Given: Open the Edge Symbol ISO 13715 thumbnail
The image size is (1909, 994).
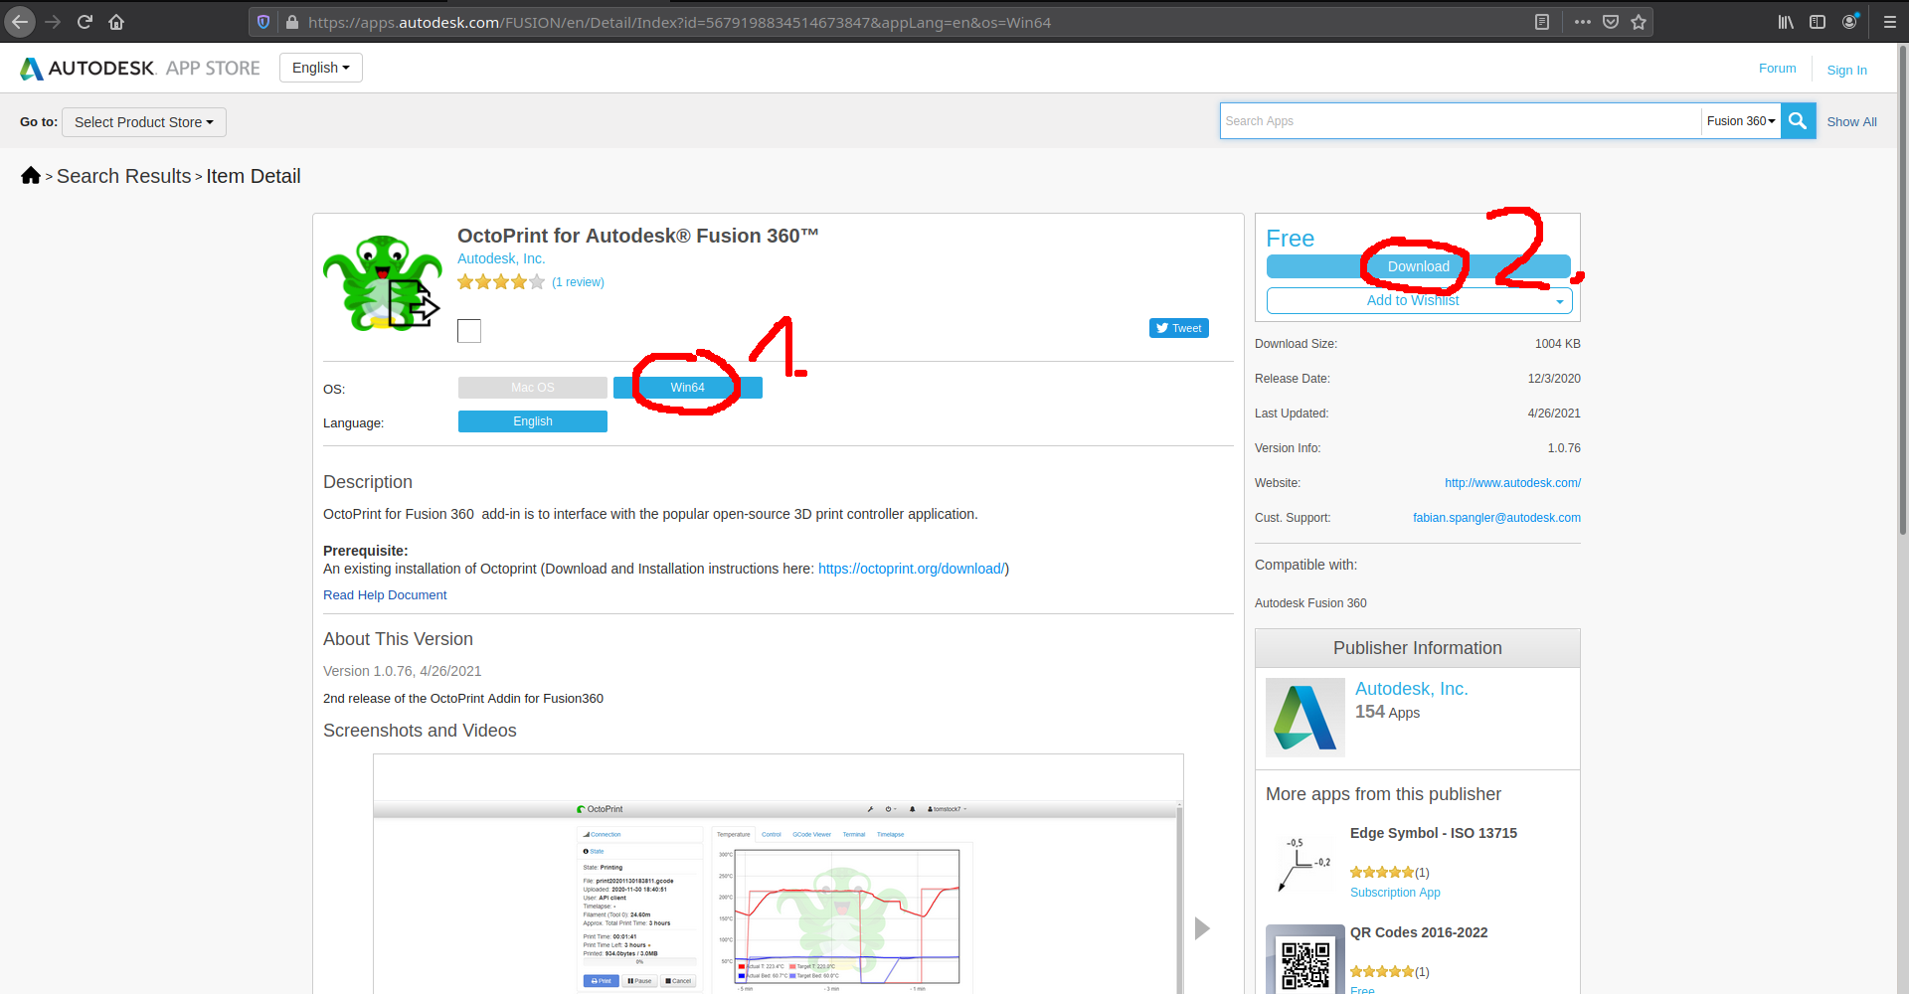Looking at the screenshot, I should click(1304, 863).
